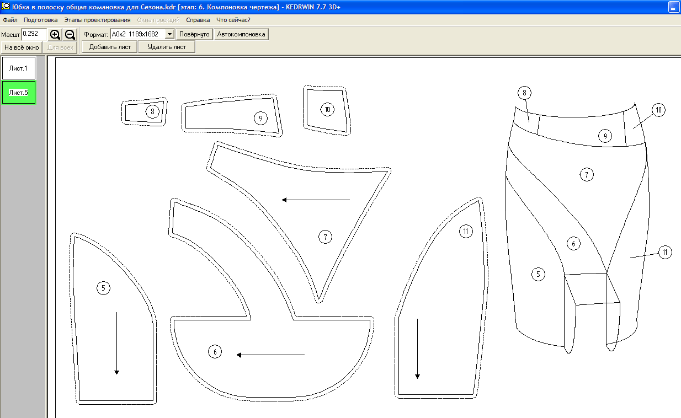Expand the Формат paper size dropdown
Image resolution: width=681 pixels, height=418 pixels.
pyautogui.click(x=169, y=34)
